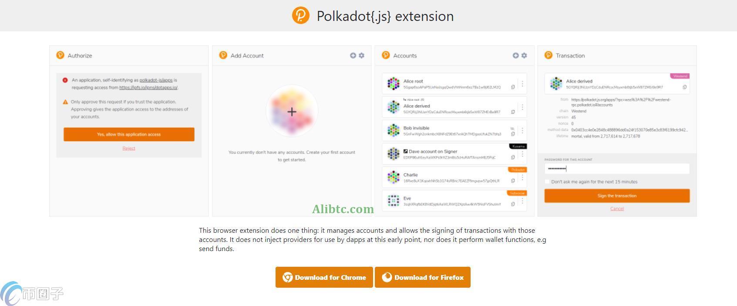Click the Download for Chrome button
This screenshot has height=306, width=737.
click(324, 277)
